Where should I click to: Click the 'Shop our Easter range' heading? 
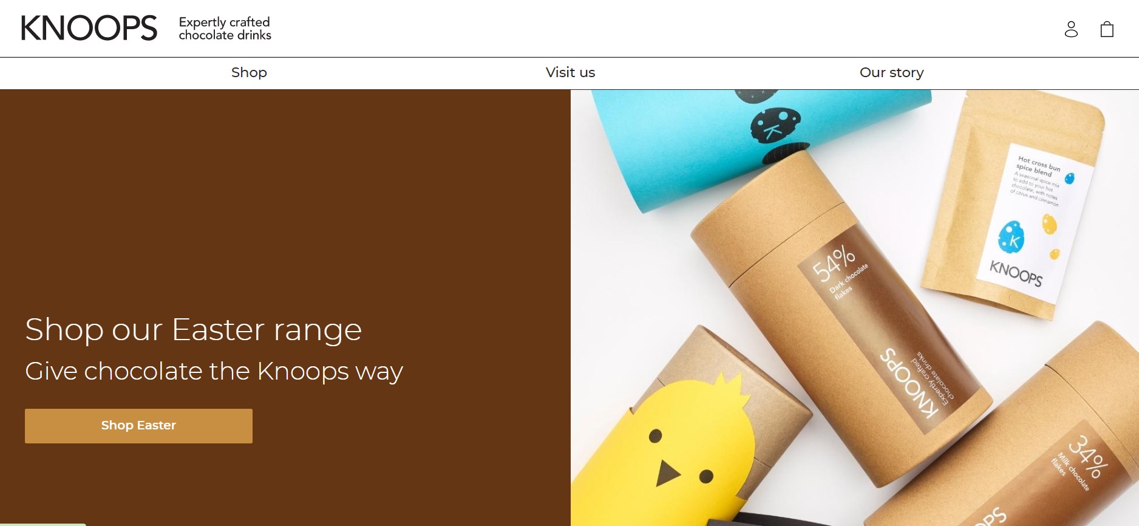tap(194, 330)
